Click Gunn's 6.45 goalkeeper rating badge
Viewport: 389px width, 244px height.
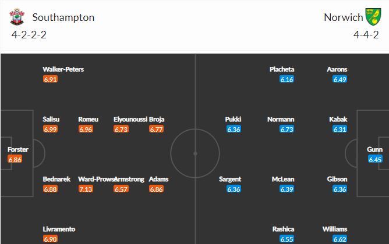375,159
